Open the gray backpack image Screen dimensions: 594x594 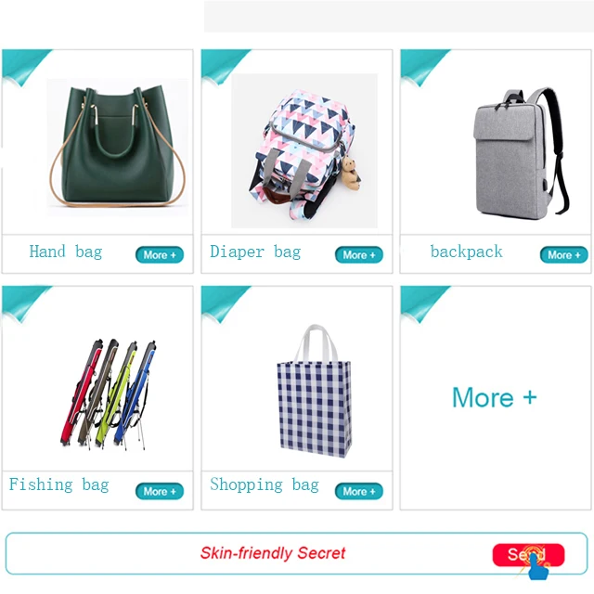point(522,154)
